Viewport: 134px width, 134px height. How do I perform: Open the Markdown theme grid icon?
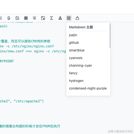pos(69,18)
